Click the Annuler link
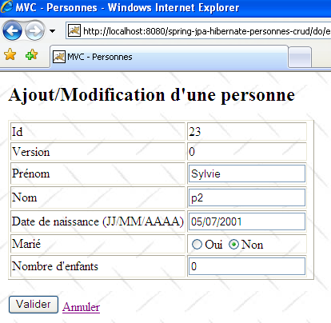Screen dimensions: 331x323 click(81, 307)
